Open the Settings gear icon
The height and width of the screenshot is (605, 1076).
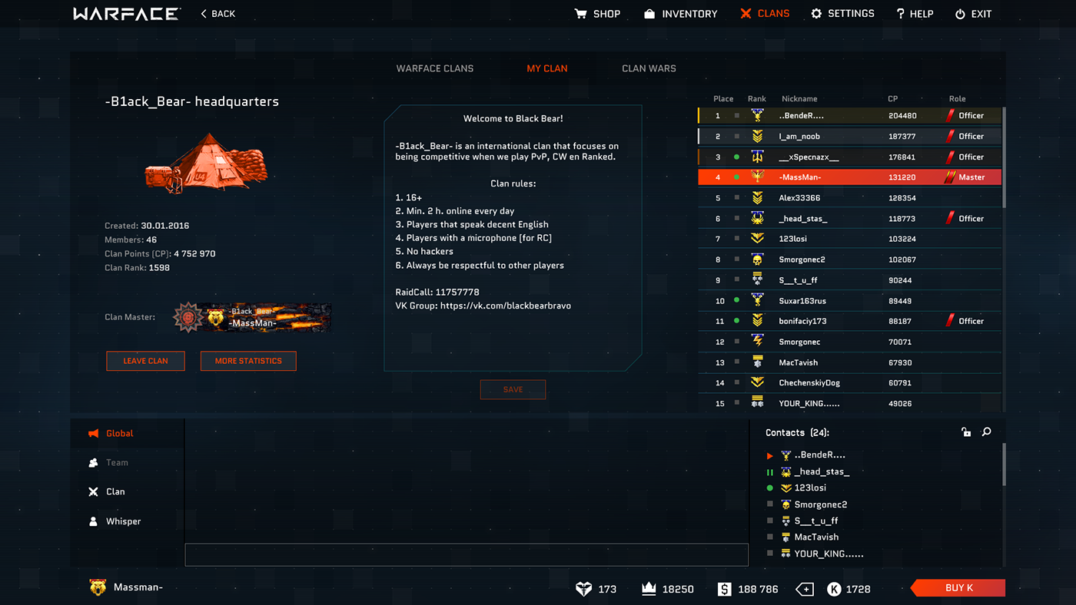(x=816, y=14)
